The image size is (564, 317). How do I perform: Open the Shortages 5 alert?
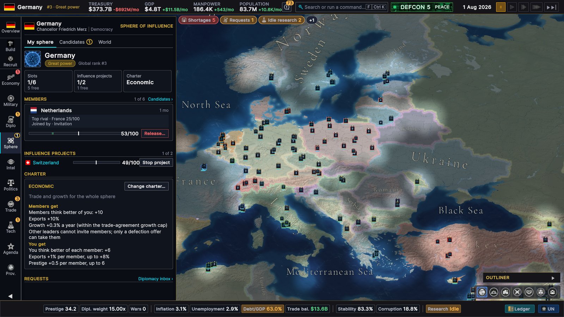pos(198,20)
